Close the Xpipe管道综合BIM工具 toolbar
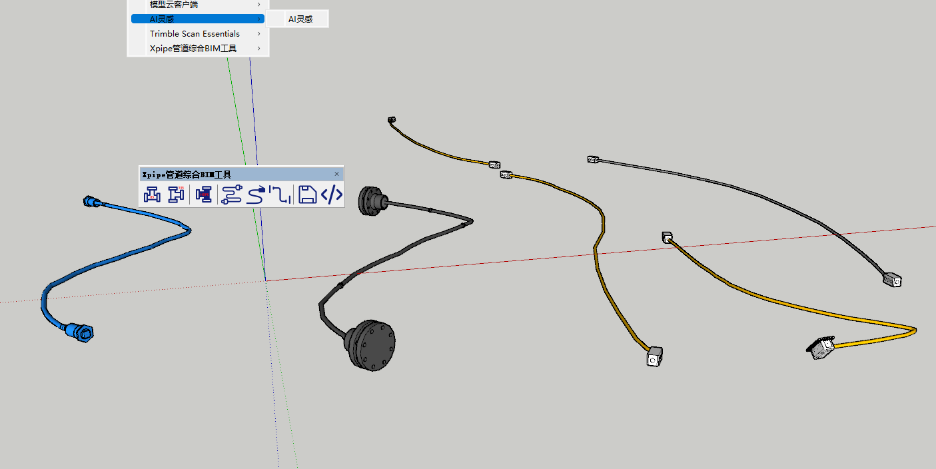 pos(336,174)
